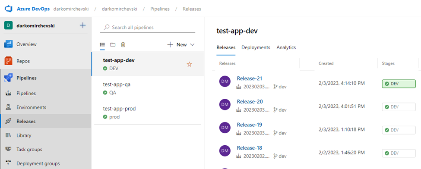421x169 pixels.
Task: Go to the Pipelines breadcrumb
Action: coord(160,9)
